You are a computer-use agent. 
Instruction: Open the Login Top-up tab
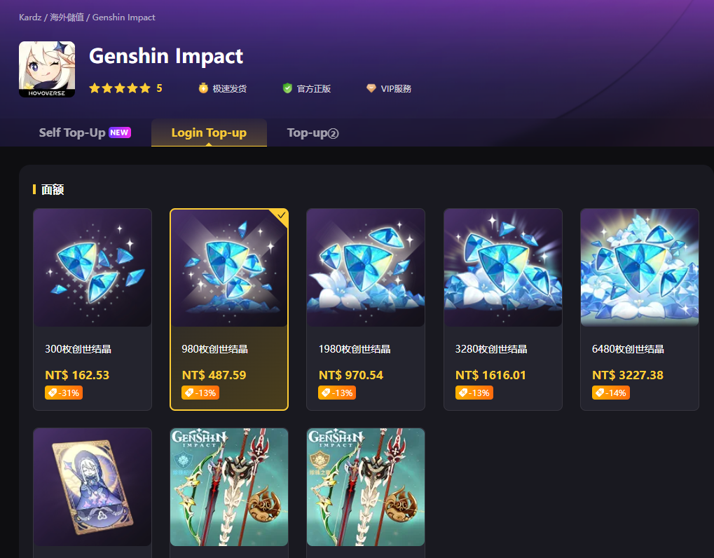209,132
